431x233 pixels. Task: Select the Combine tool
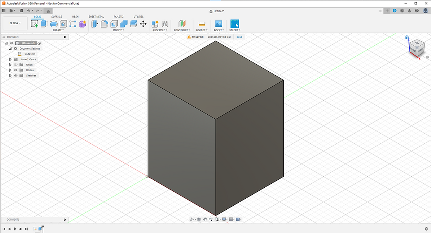(124, 24)
